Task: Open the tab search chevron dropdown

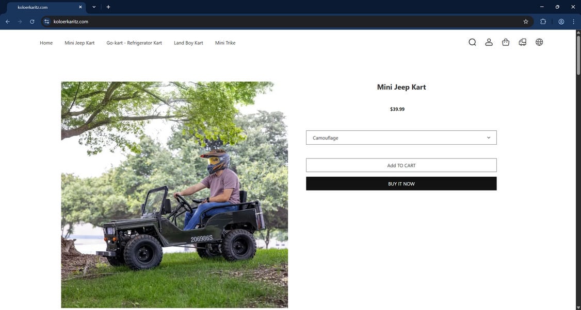Action: click(94, 7)
